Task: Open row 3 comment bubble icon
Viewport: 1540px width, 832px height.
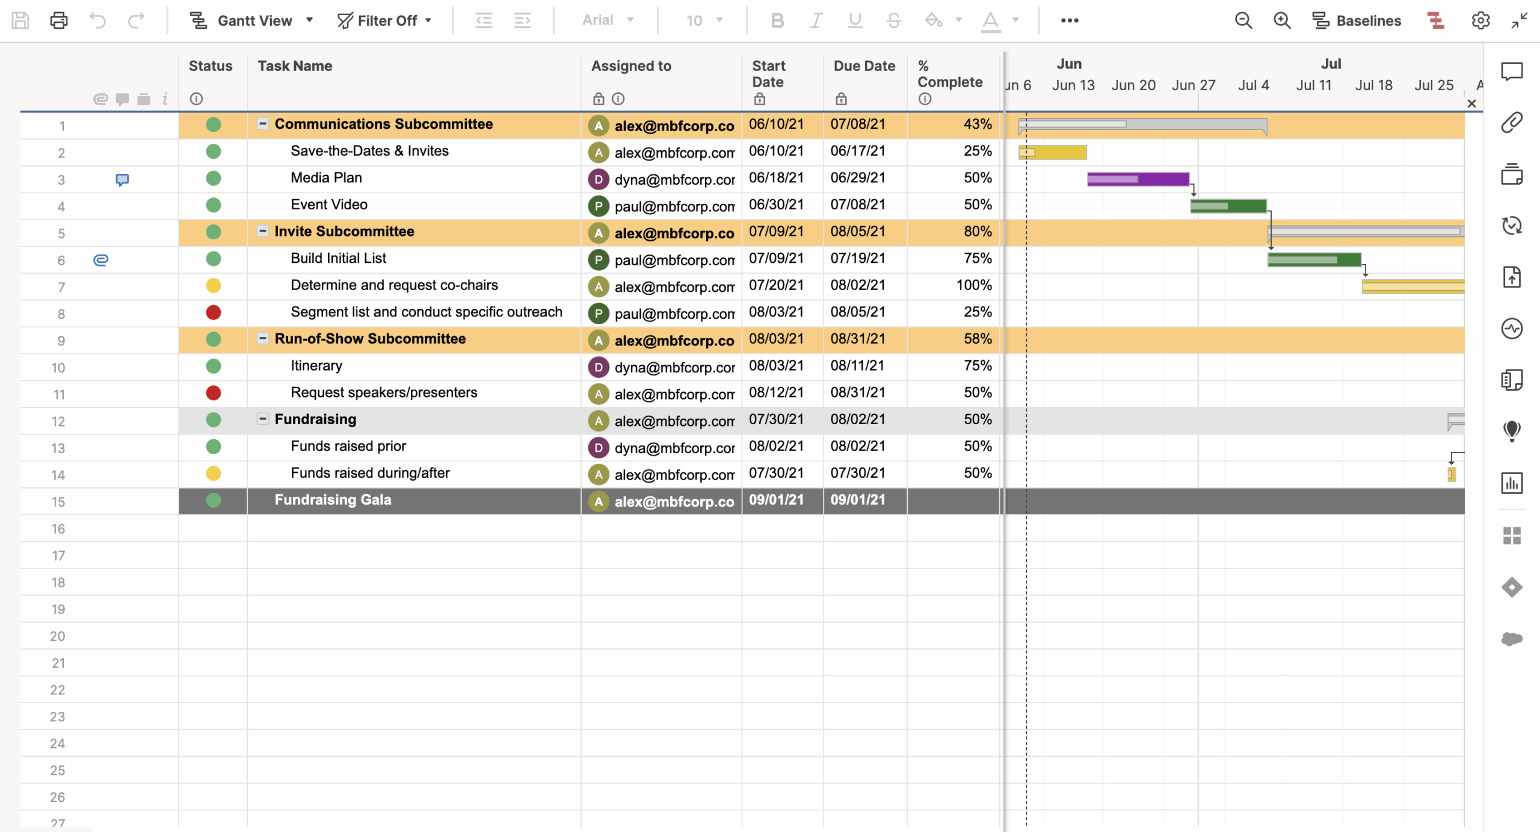Action: (122, 179)
